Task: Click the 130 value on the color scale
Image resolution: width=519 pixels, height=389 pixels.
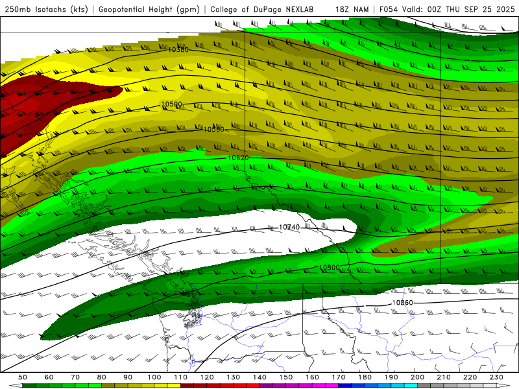Action: point(234,377)
